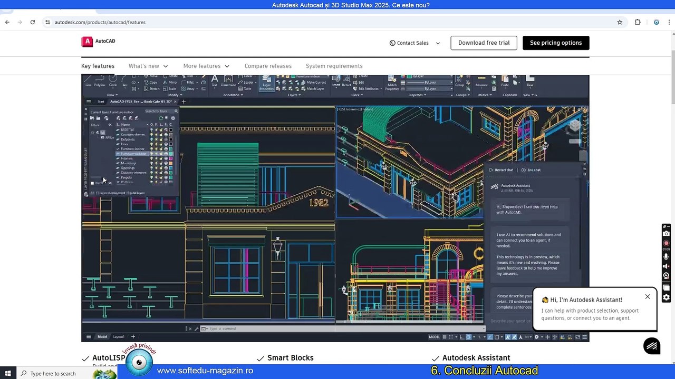
Task: Select the Line tool in Draw panel
Action: [88, 81]
